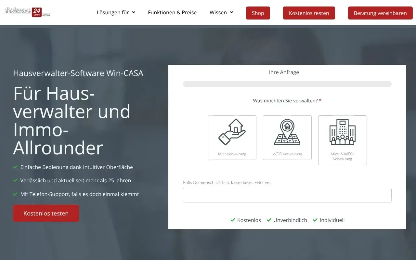The height and width of the screenshot is (260, 416).
Task: Expand the chevron next to Wissen
Action: tap(231, 13)
